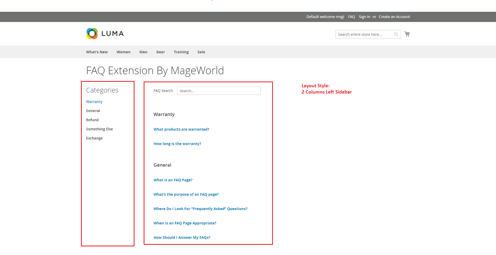496x255 pixels.
Task: Open 'How Should I Answer My FAQs?'
Action: 182,237
